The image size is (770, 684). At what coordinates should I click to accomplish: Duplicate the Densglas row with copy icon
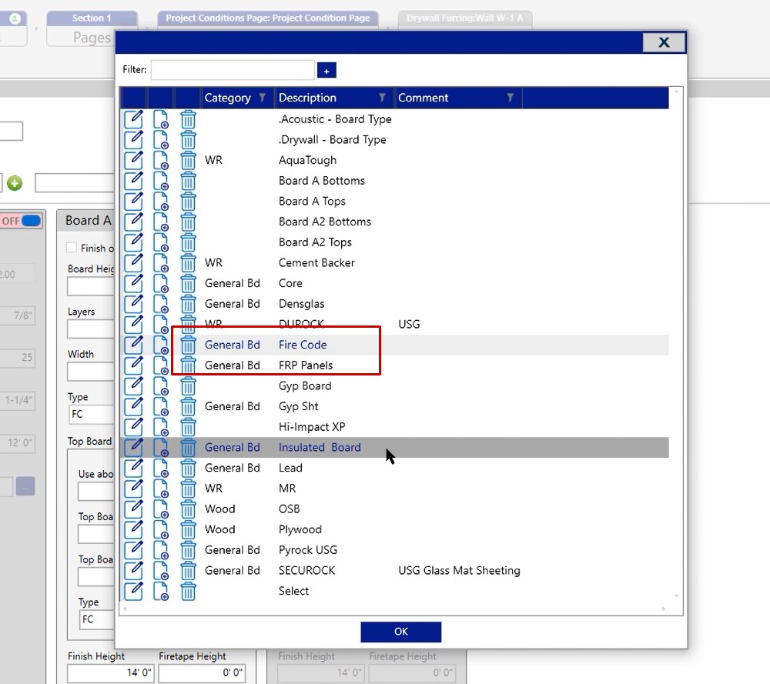161,304
